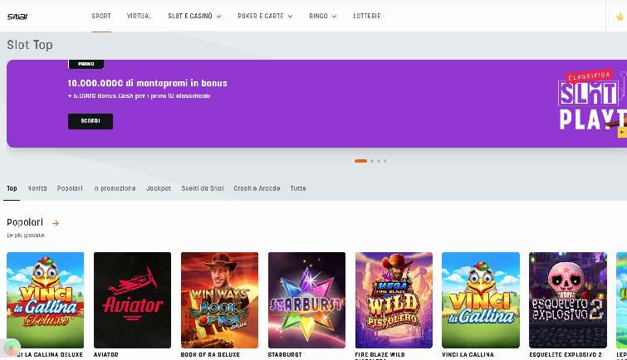Viewport: 627px width, 360px height.
Task: Expand the Slot e Casinò dropdown menu
Action: [x=194, y=16]
